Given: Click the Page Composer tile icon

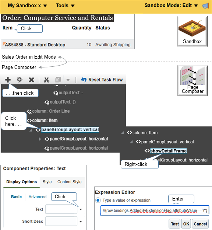Looking at the screenshot, I should pos(192,80).
